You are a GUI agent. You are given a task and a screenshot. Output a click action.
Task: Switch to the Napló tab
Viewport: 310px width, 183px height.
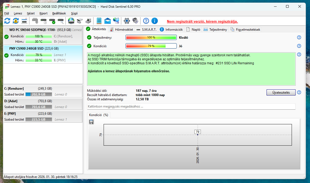click(193, 29)
